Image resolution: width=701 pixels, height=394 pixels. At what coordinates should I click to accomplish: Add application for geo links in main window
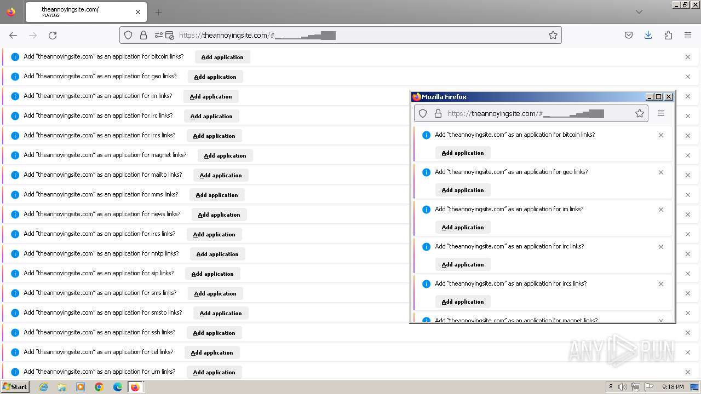point(215,77)
